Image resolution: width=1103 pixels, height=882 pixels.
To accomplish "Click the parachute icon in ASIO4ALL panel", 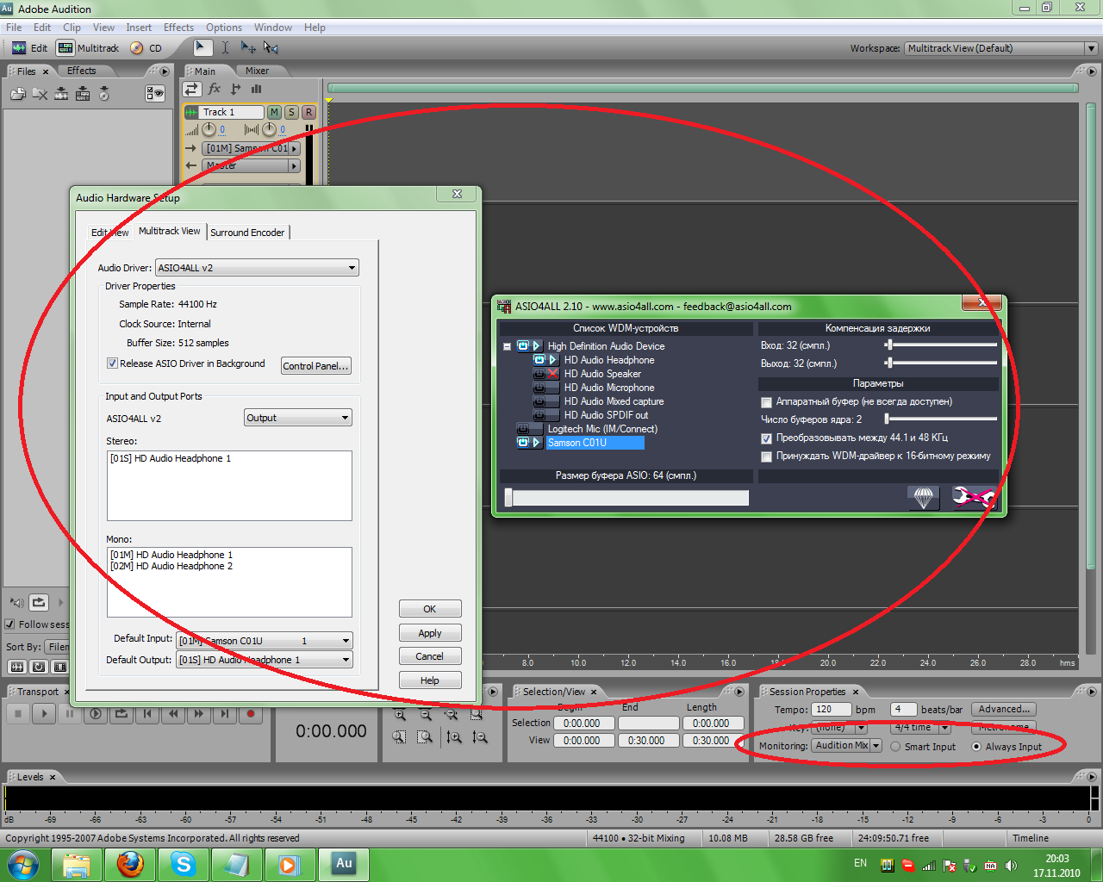I will pyautogui.click(x=923, y=497).
